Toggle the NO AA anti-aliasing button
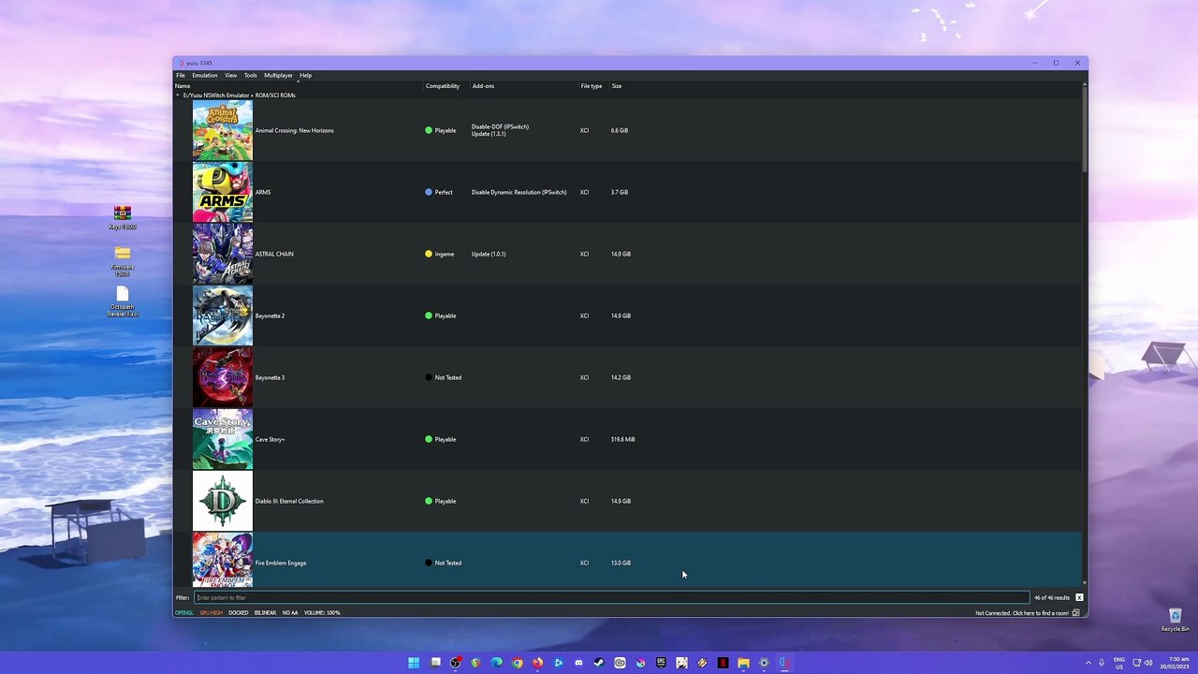 pos(290,613)
